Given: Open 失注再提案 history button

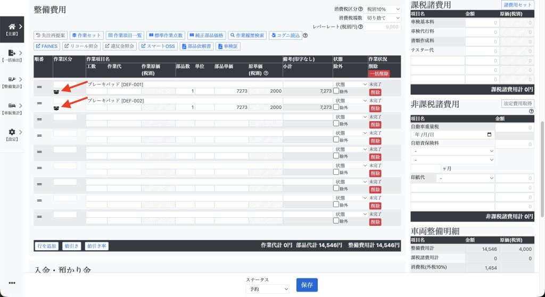Looking at the screenshot, I should [51, 36].
